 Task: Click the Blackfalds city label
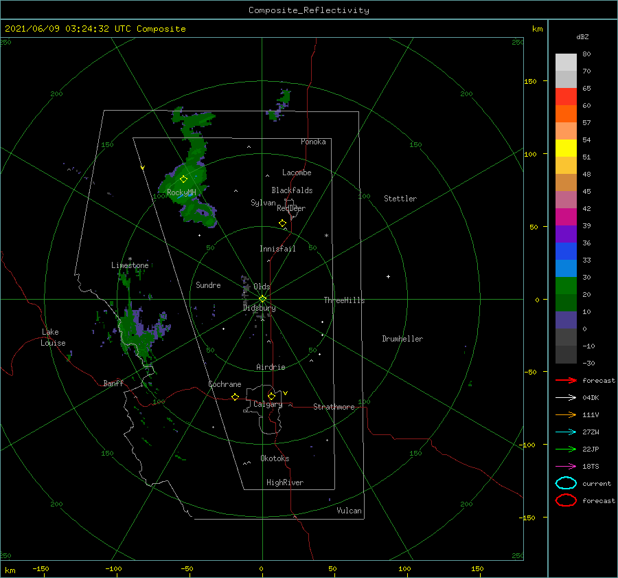[x=292, y=190]
